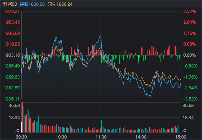Image resolution: width=202 pixels, height=140 pixels.
Task: Select the 领先1866.24 leading value label
Action: point(60,4)
